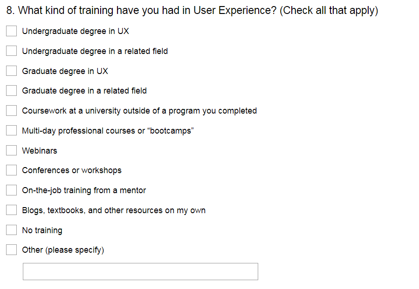The image size is (419, 289).
Task: Click the Graduate degree in UX label
Action: [65, 71]
